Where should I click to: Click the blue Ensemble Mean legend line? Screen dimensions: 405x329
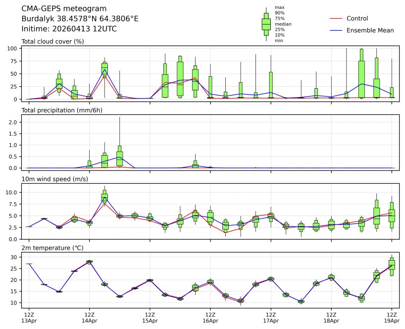click(x=336, y=30)
